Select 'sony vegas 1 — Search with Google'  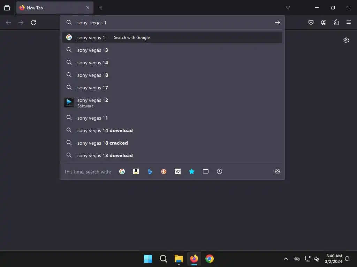point(172,37)
